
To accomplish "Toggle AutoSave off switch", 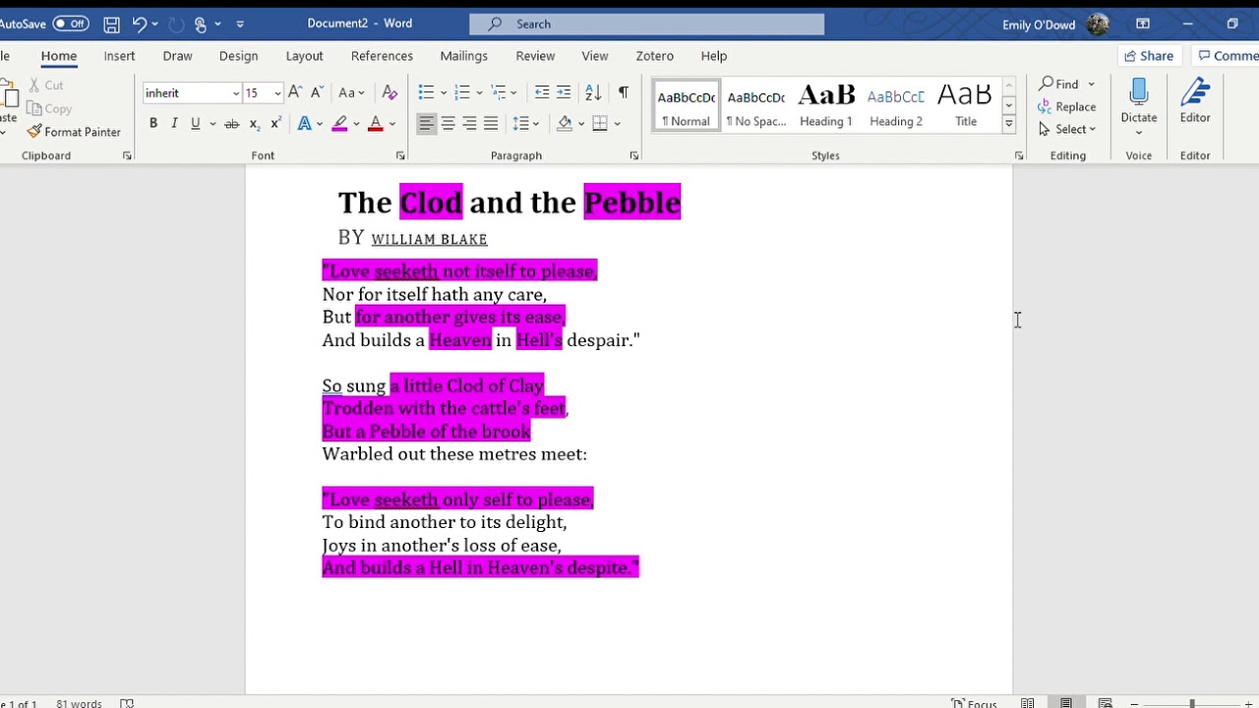I will click(x=71, y=24).
